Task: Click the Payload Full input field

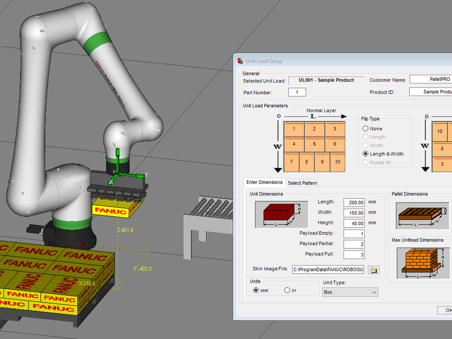Action: coord(354,255)
